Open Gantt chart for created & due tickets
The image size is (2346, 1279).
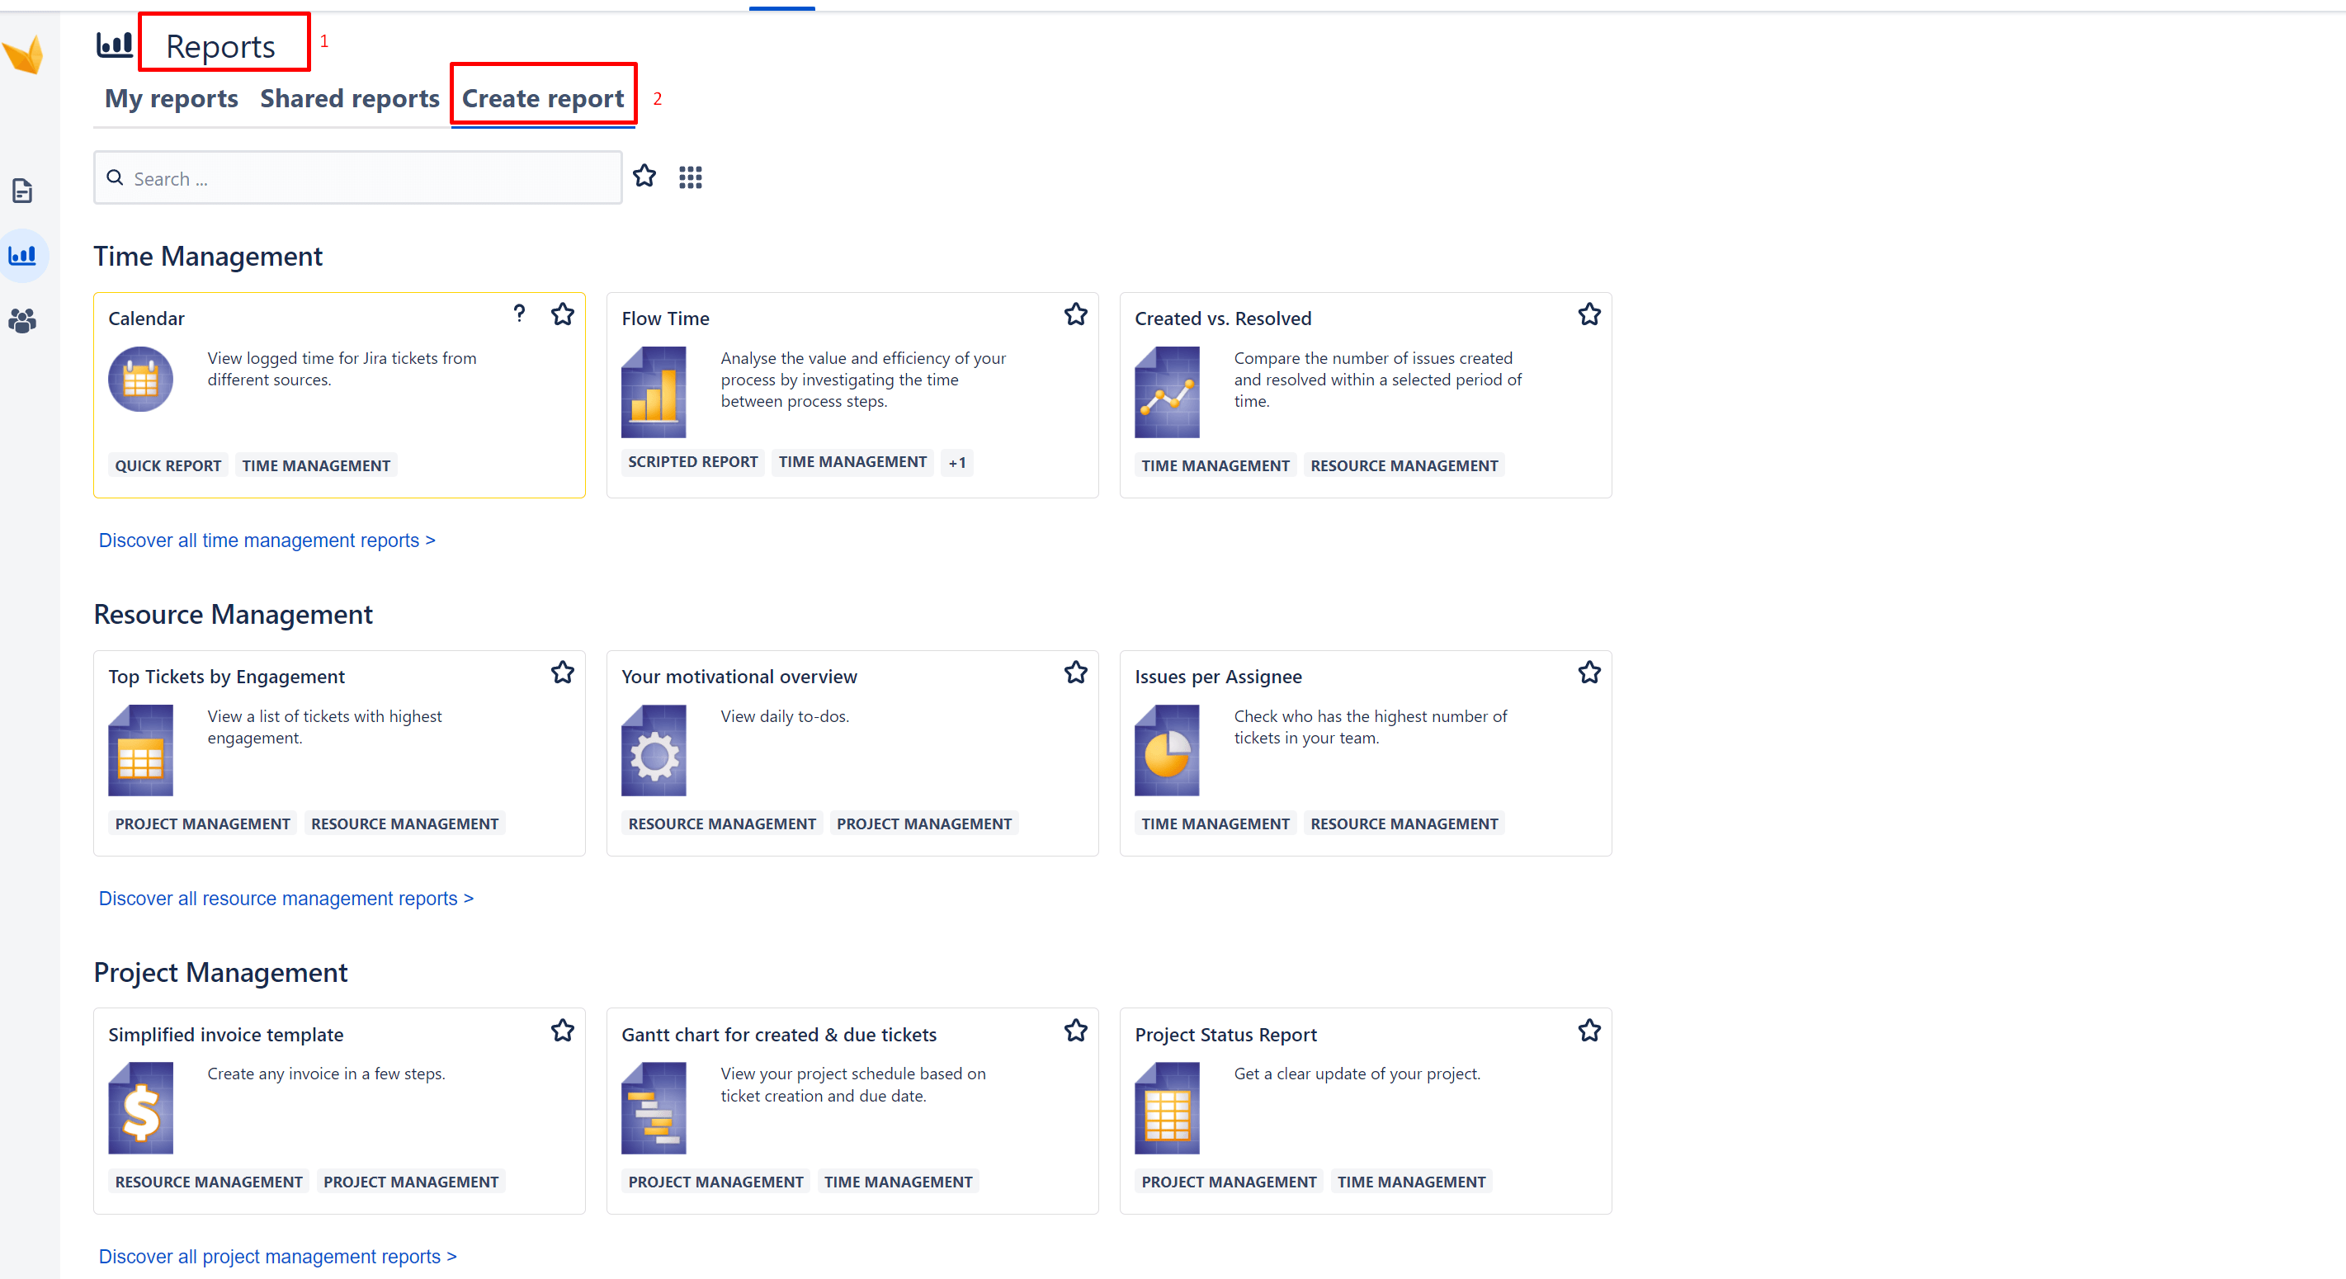(x=779, y=1034)
